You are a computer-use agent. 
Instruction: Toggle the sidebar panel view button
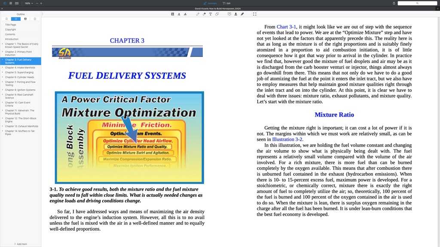pos(5,3)
